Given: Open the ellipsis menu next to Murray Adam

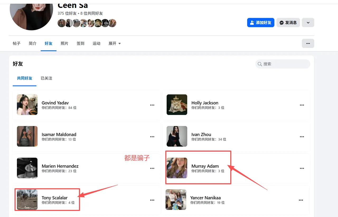Looking at the screenshot, I should (302, 168).
